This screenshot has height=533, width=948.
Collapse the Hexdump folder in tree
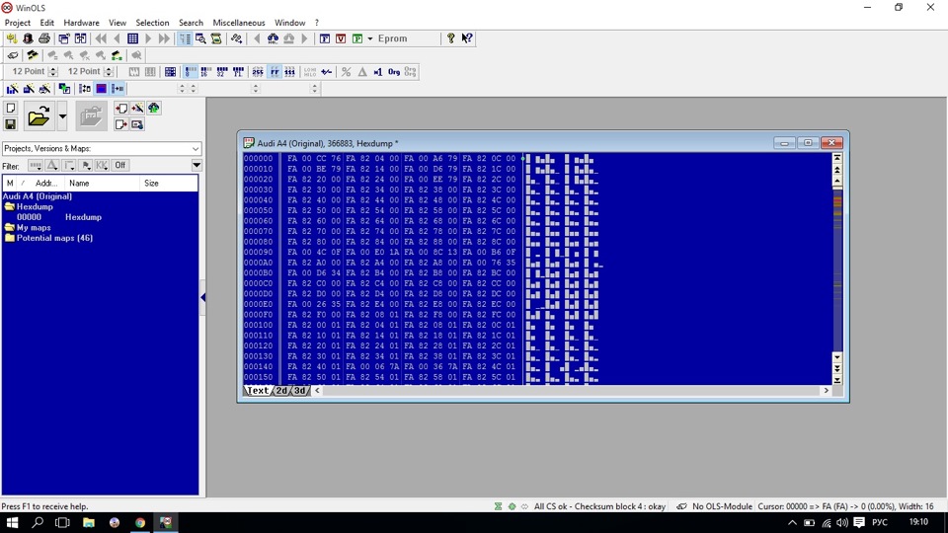9,206
